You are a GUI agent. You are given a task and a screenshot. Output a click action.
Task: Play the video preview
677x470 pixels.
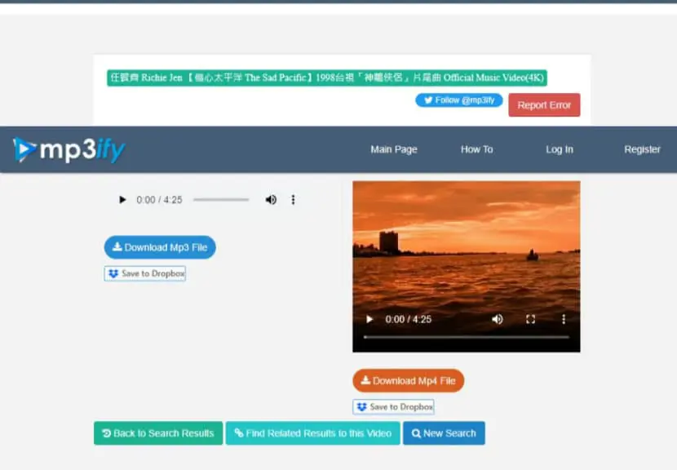click(x=369, y=319)
